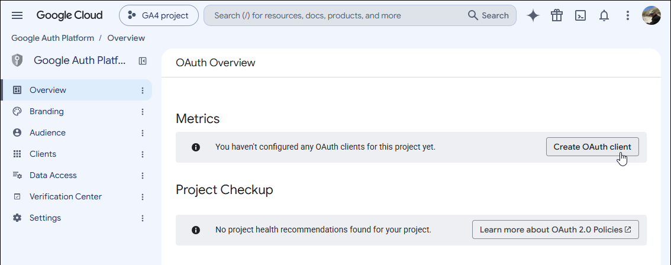
Task: Click the Overview breadcrumb
Action: [x=126, y=38]
